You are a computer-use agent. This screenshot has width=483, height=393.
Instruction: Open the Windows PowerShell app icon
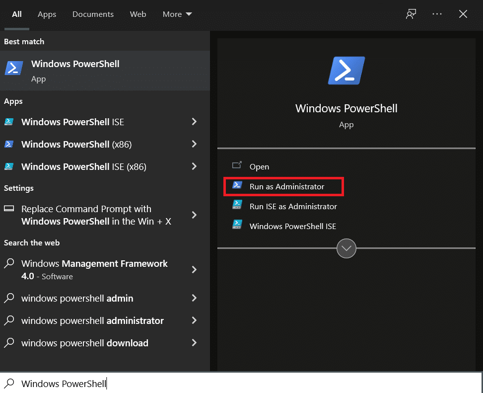(x=15, y=69)
